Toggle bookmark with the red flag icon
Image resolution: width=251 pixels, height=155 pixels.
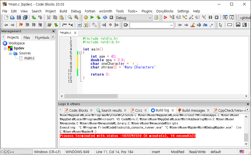pos(21,25)
